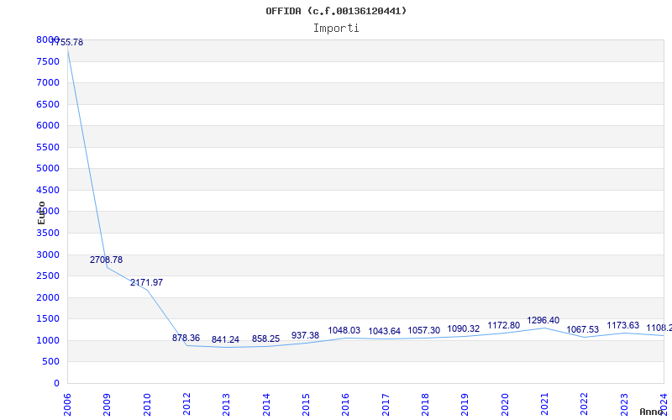Click the 0 y-axis tick label

[x=56, y=384]
